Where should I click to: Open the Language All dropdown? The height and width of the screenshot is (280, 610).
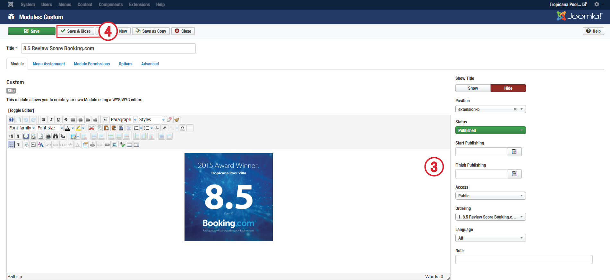pyautogui.click(x=490, y=238)
